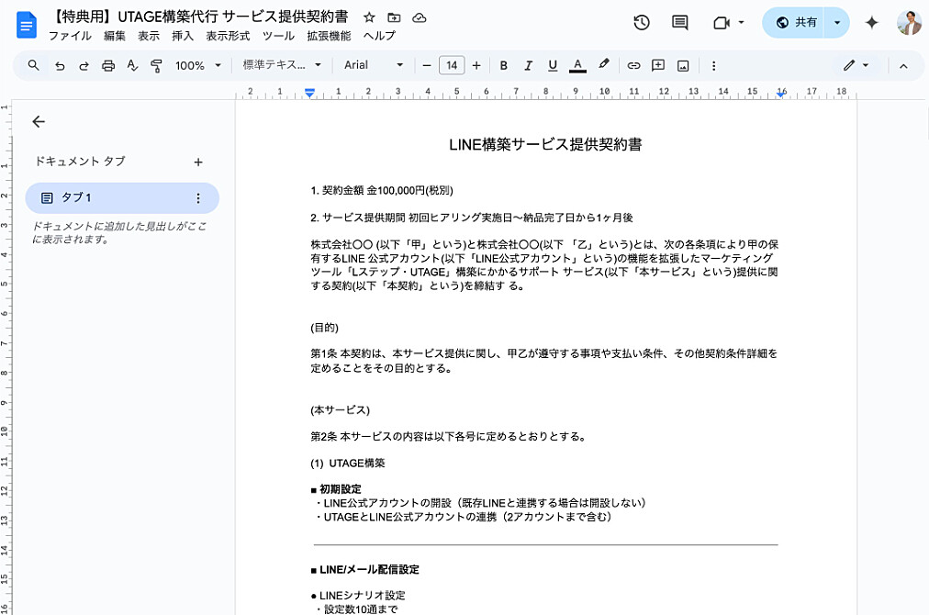Click the ■ 初期設定 bold heading
This screenshot has height=615, width=929.
pos(335,489)
